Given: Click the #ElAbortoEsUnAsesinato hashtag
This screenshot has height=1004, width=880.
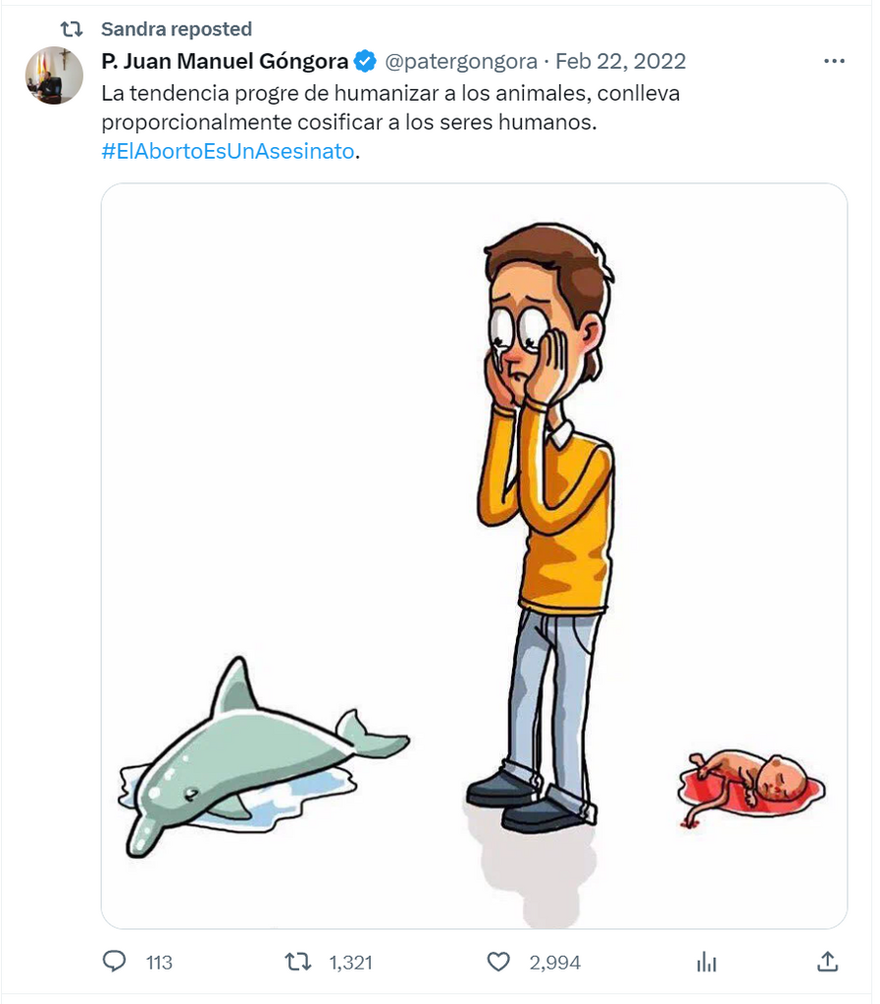Looking at the screenshot, I should 228,152.
